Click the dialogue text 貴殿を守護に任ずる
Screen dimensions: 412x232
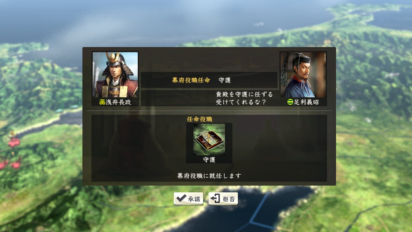click(244, 94)
